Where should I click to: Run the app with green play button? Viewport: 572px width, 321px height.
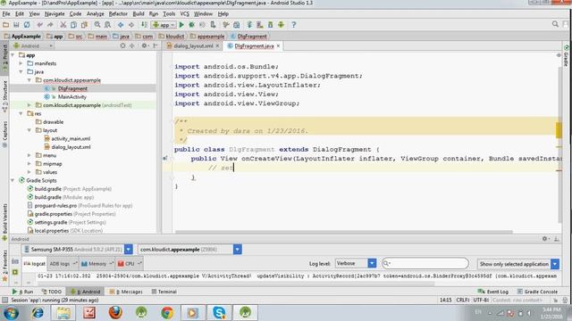tap(181, 25)
